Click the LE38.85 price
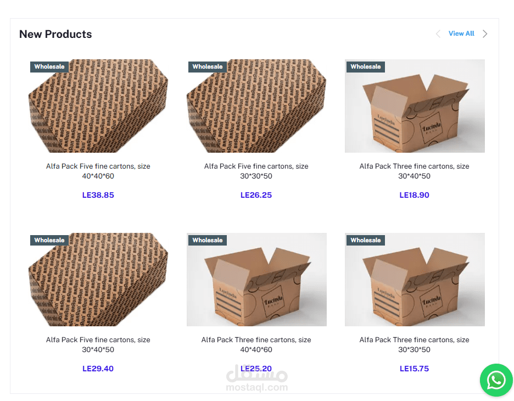This screenshot has height=401, width=514. click(98, 195)
